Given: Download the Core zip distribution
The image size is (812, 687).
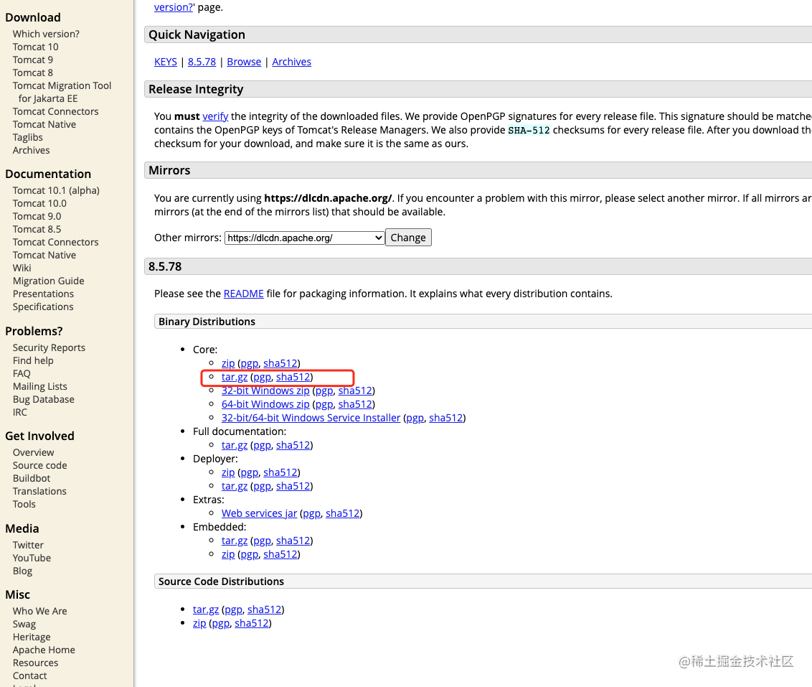Looking at the screenshot, I should coord(228,363).
